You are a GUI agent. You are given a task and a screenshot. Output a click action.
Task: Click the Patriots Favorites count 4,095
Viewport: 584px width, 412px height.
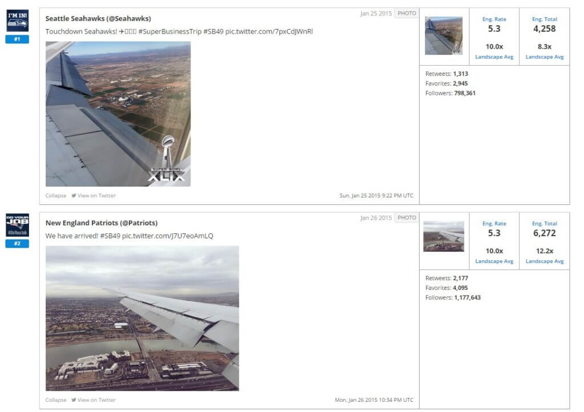tap(460, 288)
